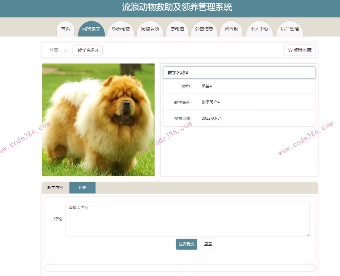
Task: Click the 教学名称4 title header panel
Action: click(x=239, y=72)
